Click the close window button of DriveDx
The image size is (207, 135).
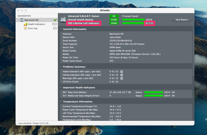18,10
